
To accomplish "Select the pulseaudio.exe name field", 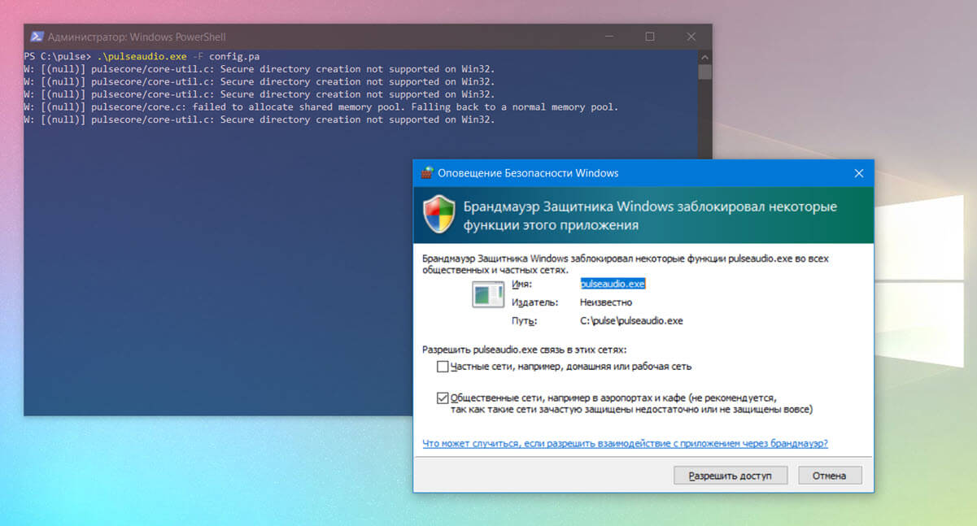I will (613, 284).
